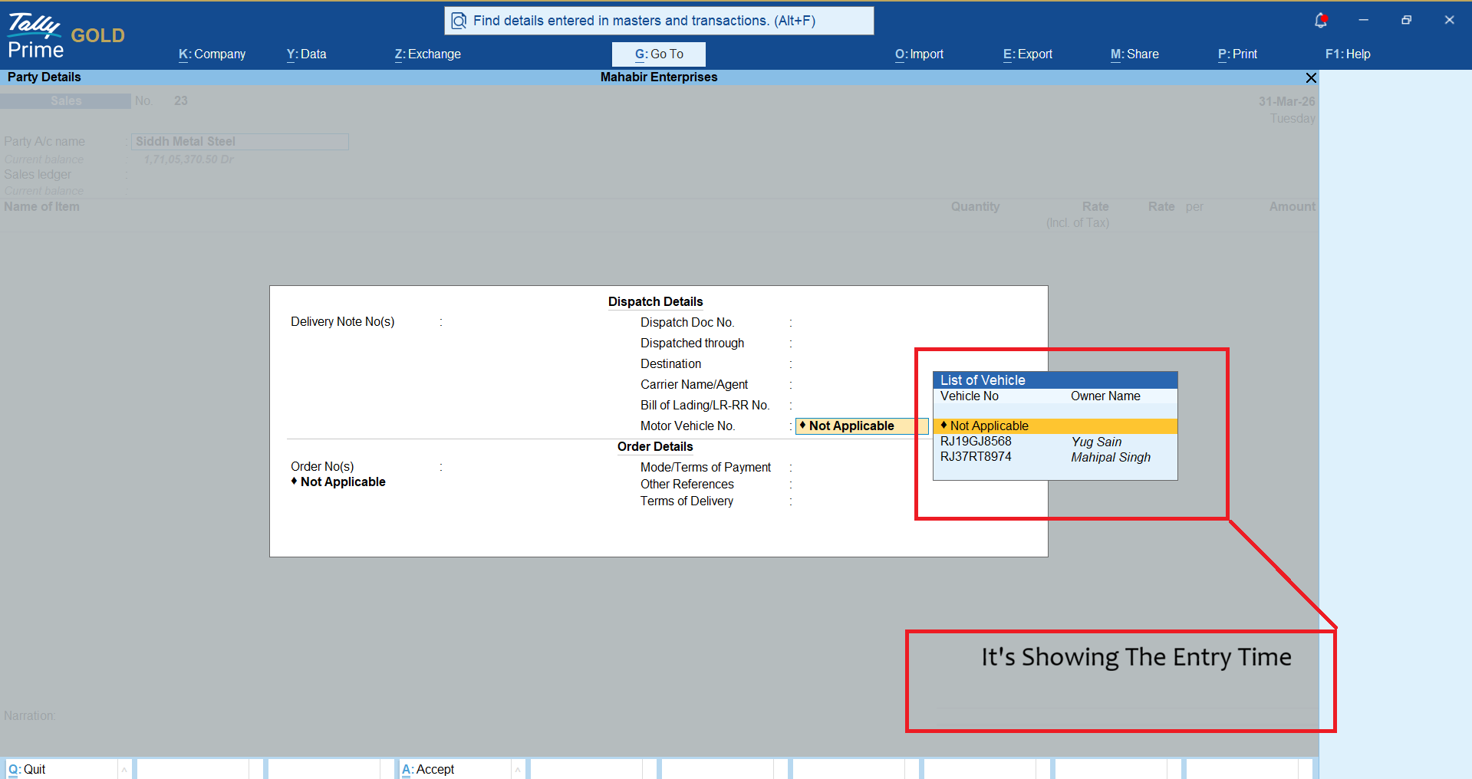Image resolution: width=1472 pixels, height=779 pixels.
Task: Open the Y: Data menu
Action: 307,54
